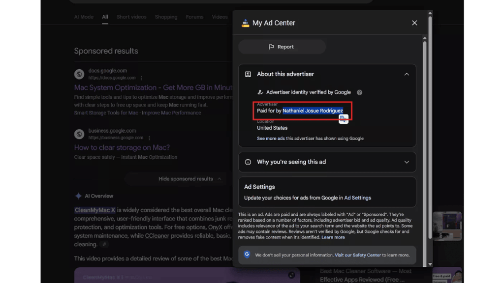Click the translate popup icon near highlighted name
The width and height of the screenshot is (504, 283).
pos(343,119)
